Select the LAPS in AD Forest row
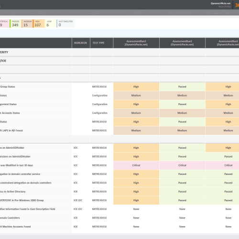Image resolution: width=239 pixels, height=239 pixels. click(x=11, y=130)
